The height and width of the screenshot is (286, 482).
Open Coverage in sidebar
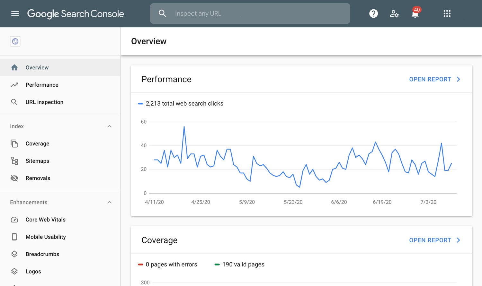[x=60, y=143]
